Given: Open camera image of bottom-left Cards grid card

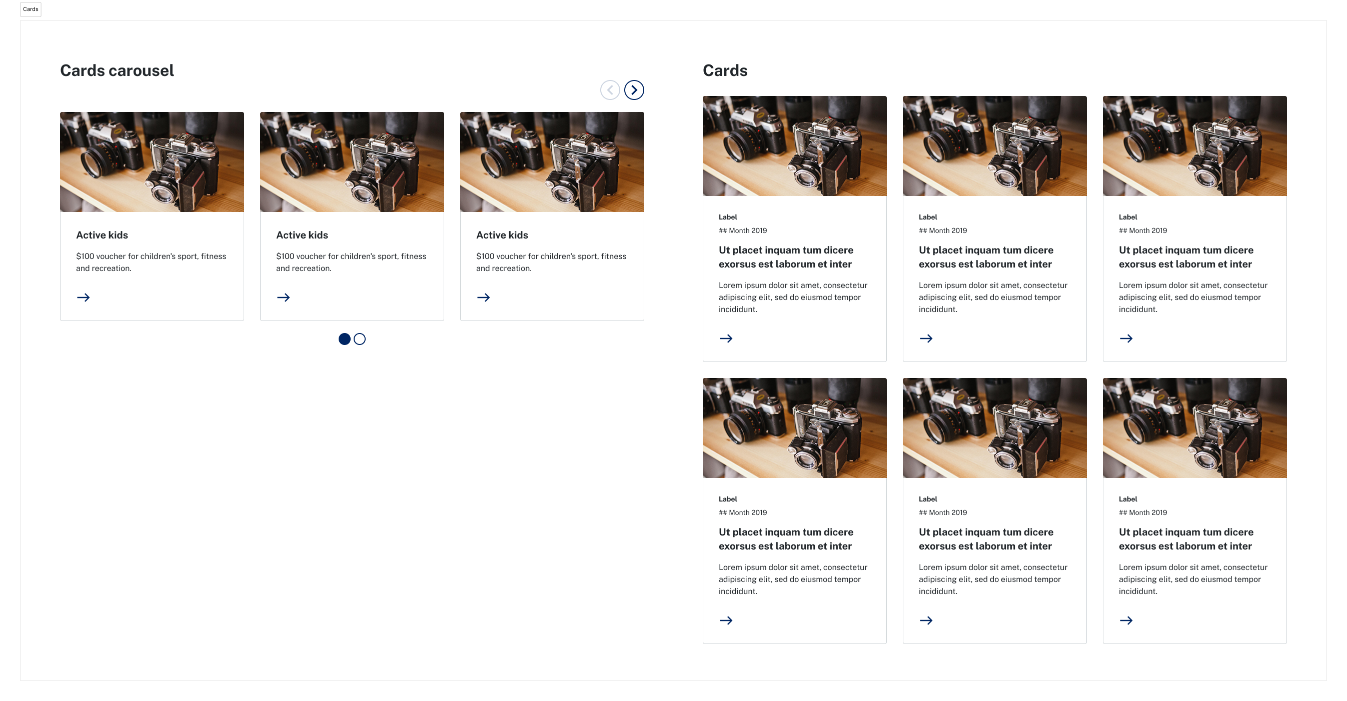Looking at the screenshot, I should click(x=795, y=428).
